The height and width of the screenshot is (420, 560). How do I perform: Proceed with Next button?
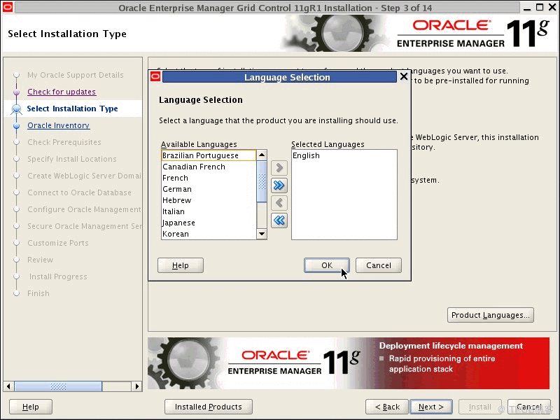point(431,407)
